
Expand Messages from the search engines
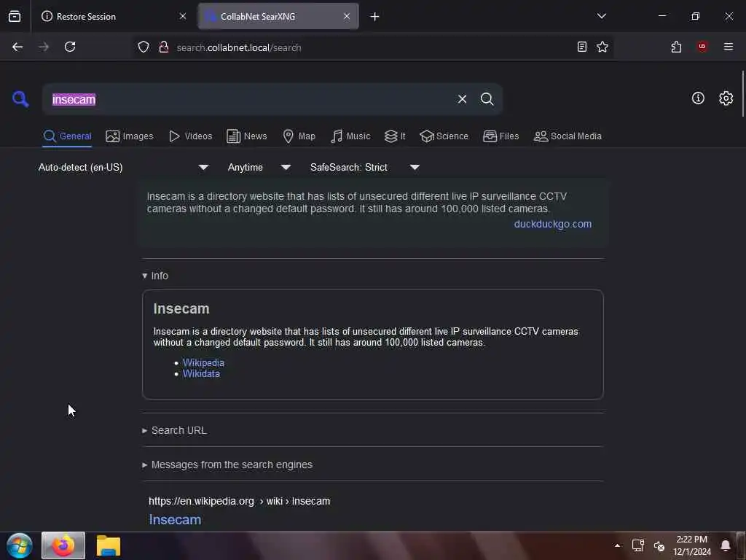[227, 464]
